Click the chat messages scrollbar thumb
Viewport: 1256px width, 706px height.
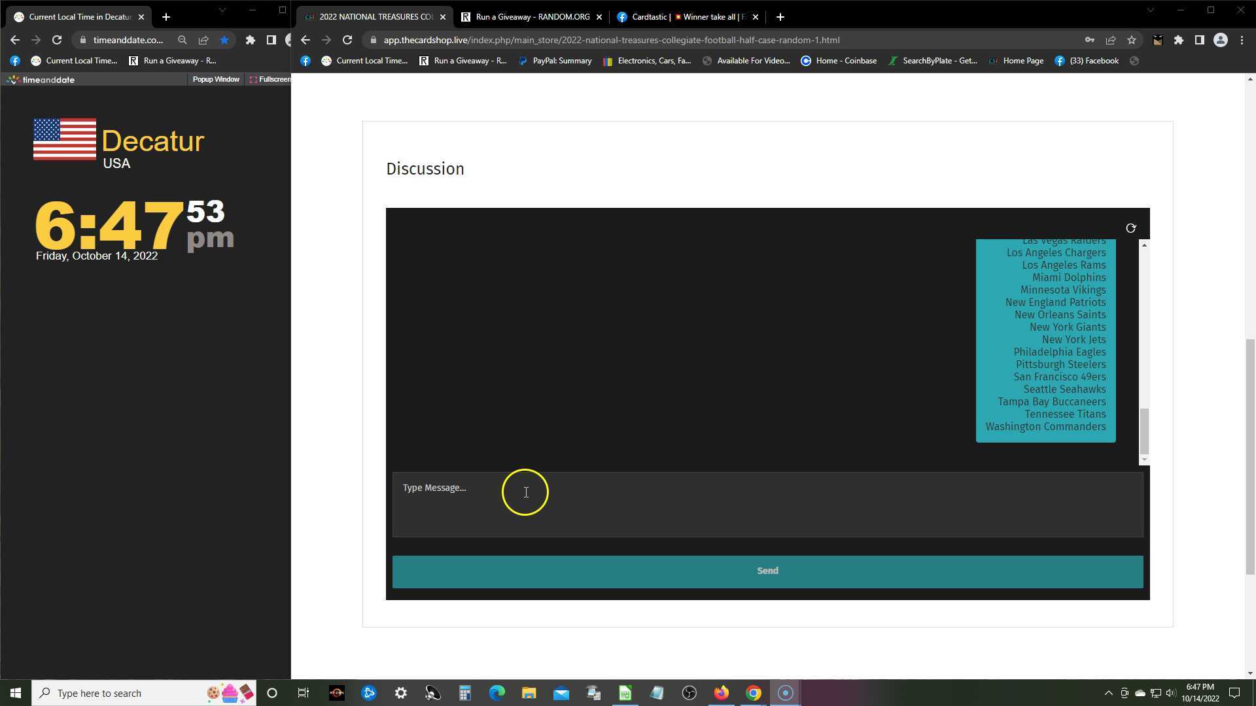click(1144, 430)
